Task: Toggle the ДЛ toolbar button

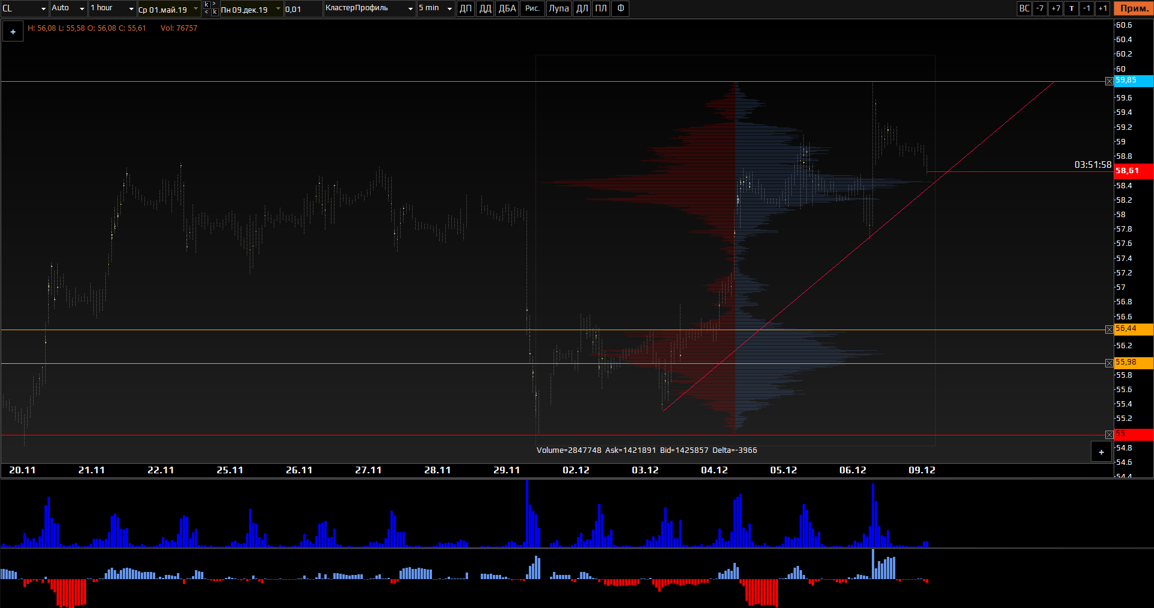Action: click(x=582, y=8)
